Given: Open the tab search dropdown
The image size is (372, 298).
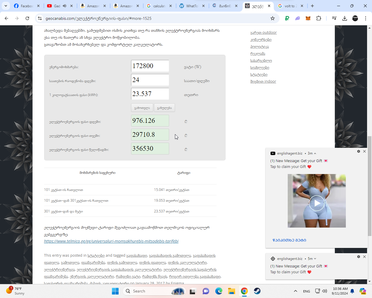Looking at the screenshot, I should point(6,6).
